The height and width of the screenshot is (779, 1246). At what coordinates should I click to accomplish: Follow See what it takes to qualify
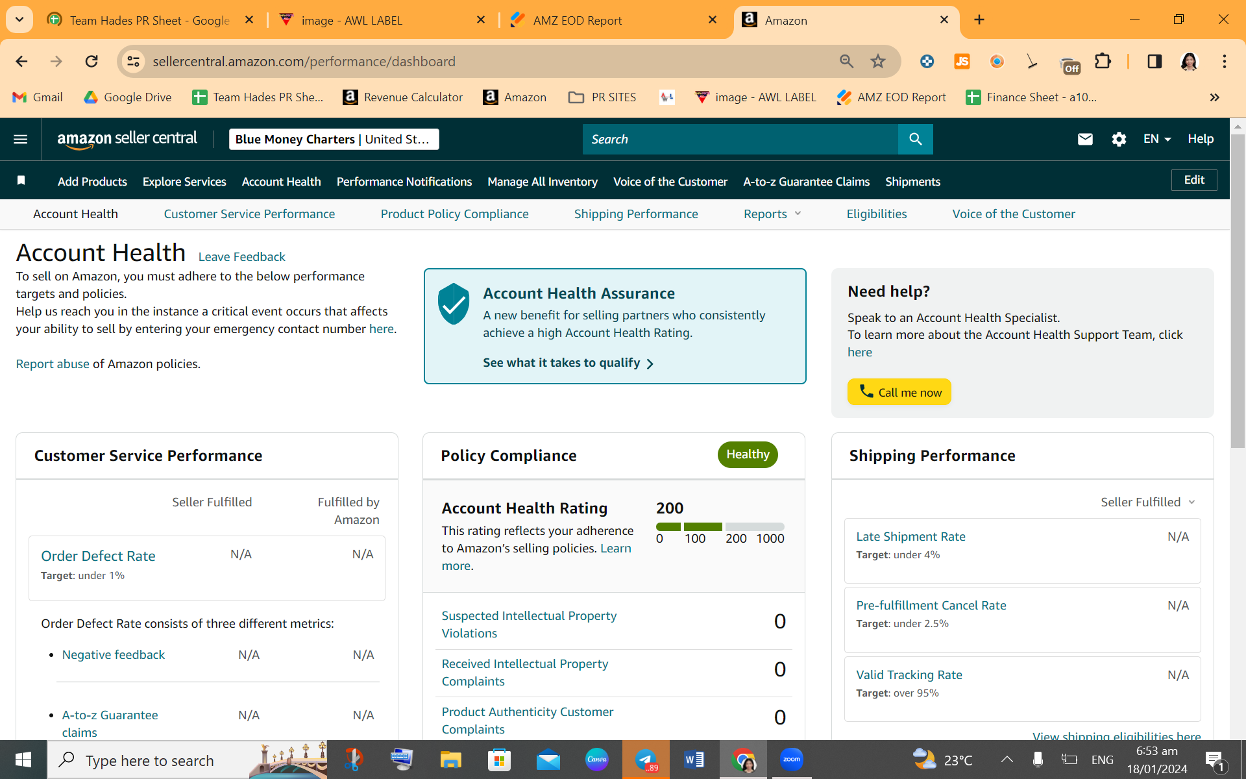568,363
